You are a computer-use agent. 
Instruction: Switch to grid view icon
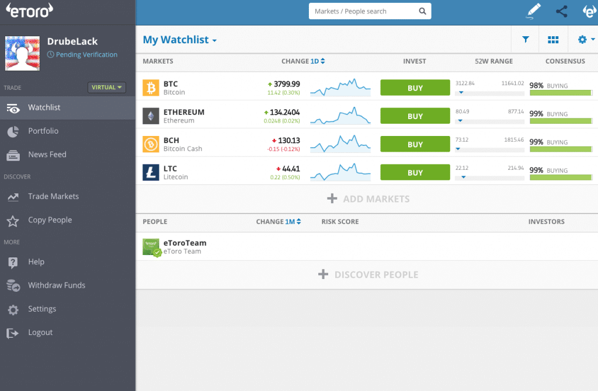[x=553, y=40]
